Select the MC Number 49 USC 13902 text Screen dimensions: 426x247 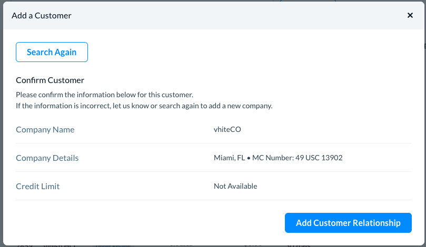pyautogui.click(x=298, y=158)
